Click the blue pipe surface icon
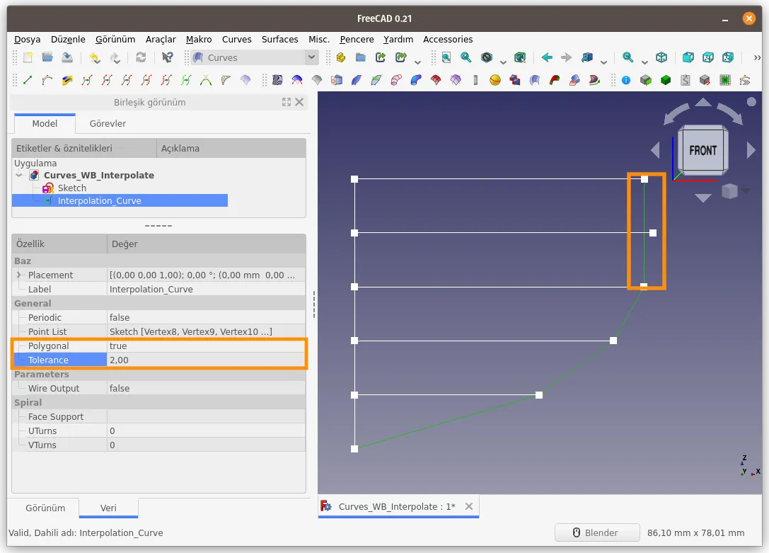 pyautogui.click(x=416, y=80)
